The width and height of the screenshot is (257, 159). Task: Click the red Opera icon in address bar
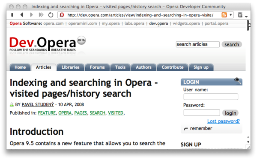tap(62, 15)
